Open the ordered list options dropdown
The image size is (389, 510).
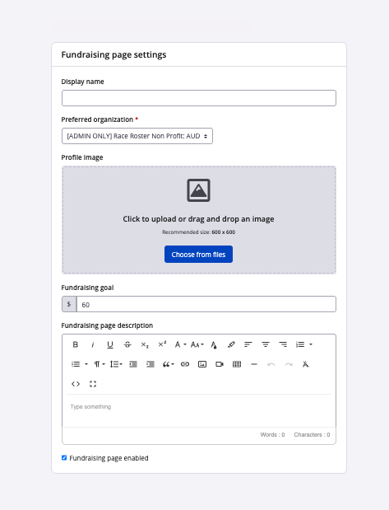[311, 344]
